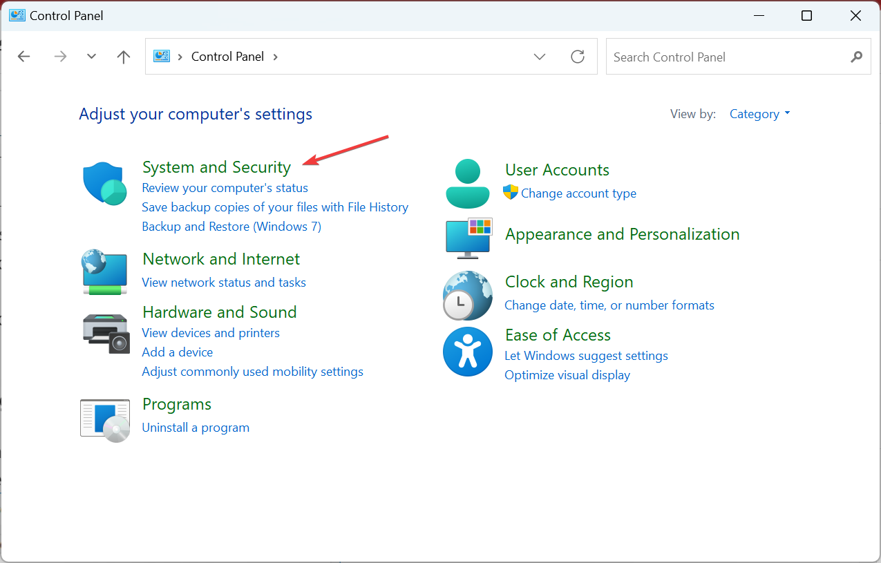Screen dimensions: 881x563
Task: Click the Clock and Region globe icon
Action: tap(468, 295)
